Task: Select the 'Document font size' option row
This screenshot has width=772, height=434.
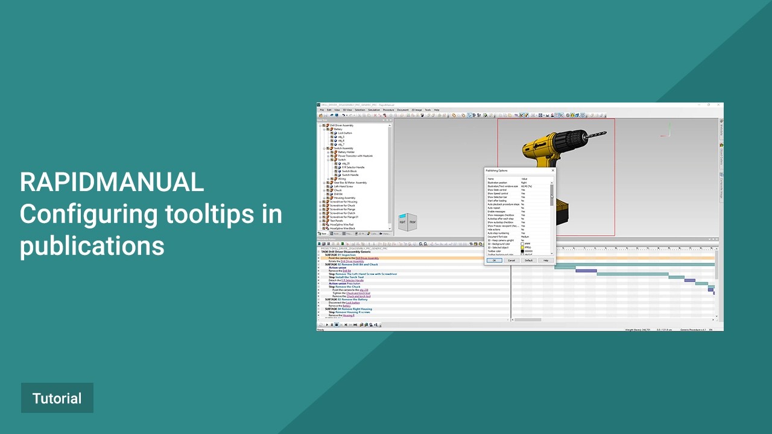Action: tap(517, 237)
